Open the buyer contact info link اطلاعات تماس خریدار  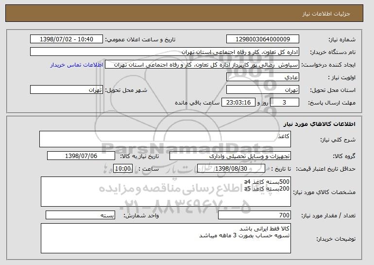click(77, 65)
